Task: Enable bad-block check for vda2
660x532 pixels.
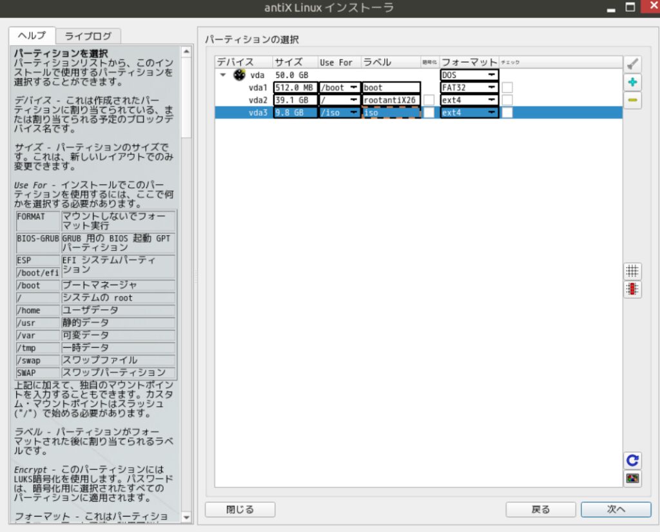Action: [508, 100]
